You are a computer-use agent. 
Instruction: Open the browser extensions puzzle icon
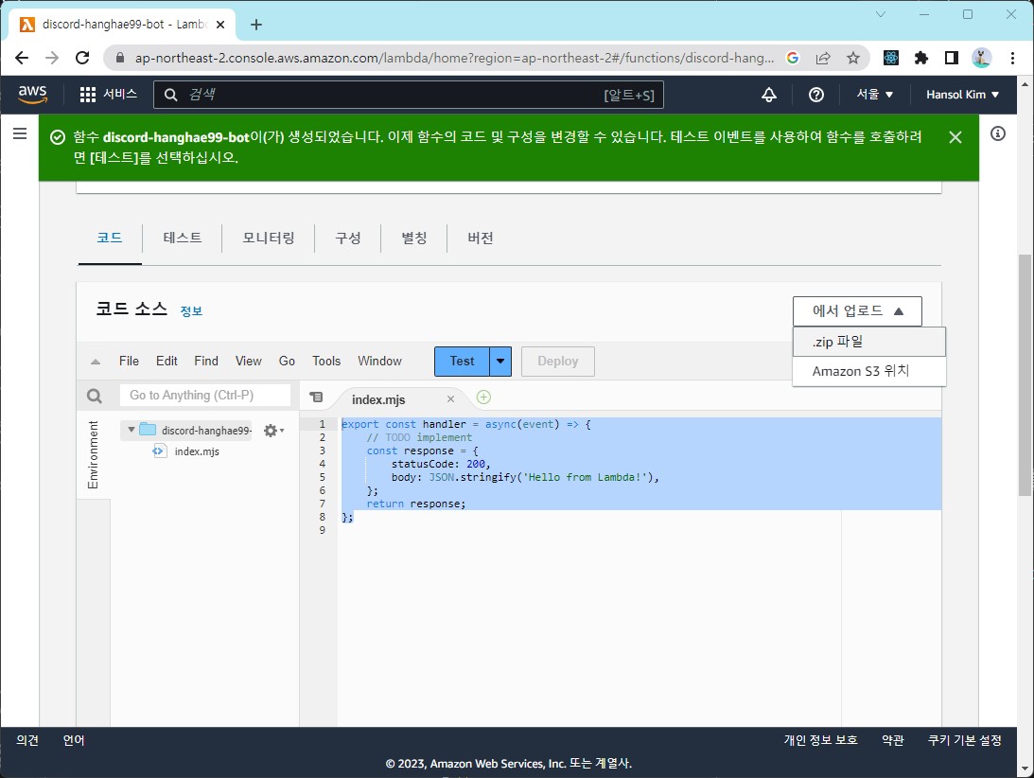click(921, 58)
